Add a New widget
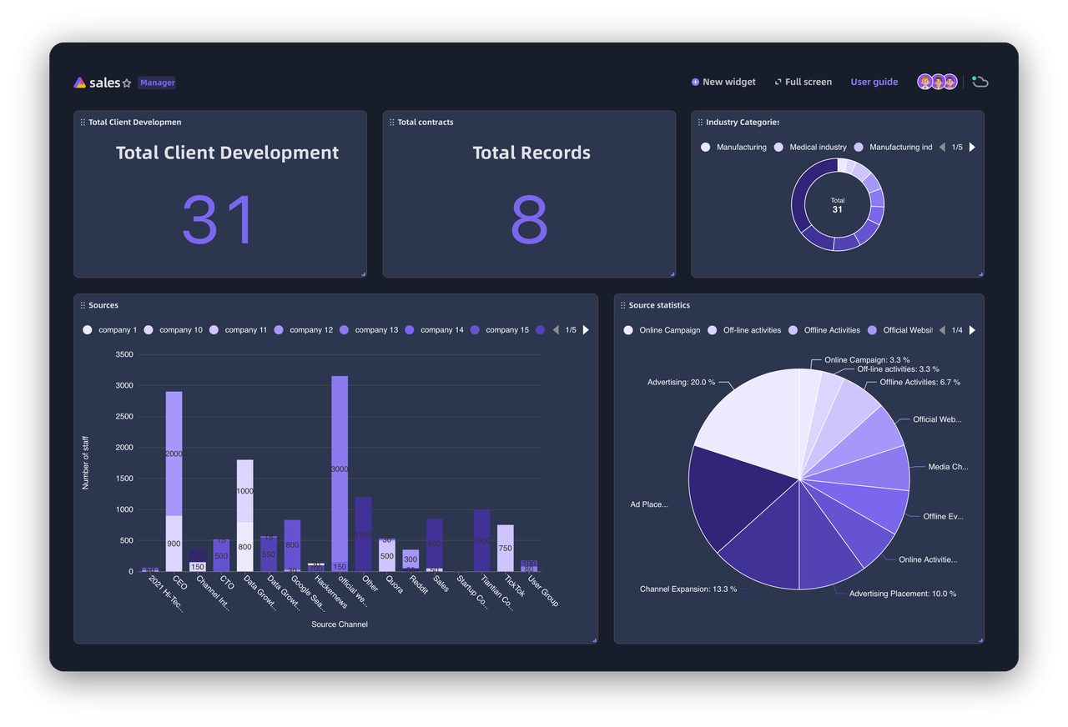Viewport: 1068px width, 727px height. [723, 82]
